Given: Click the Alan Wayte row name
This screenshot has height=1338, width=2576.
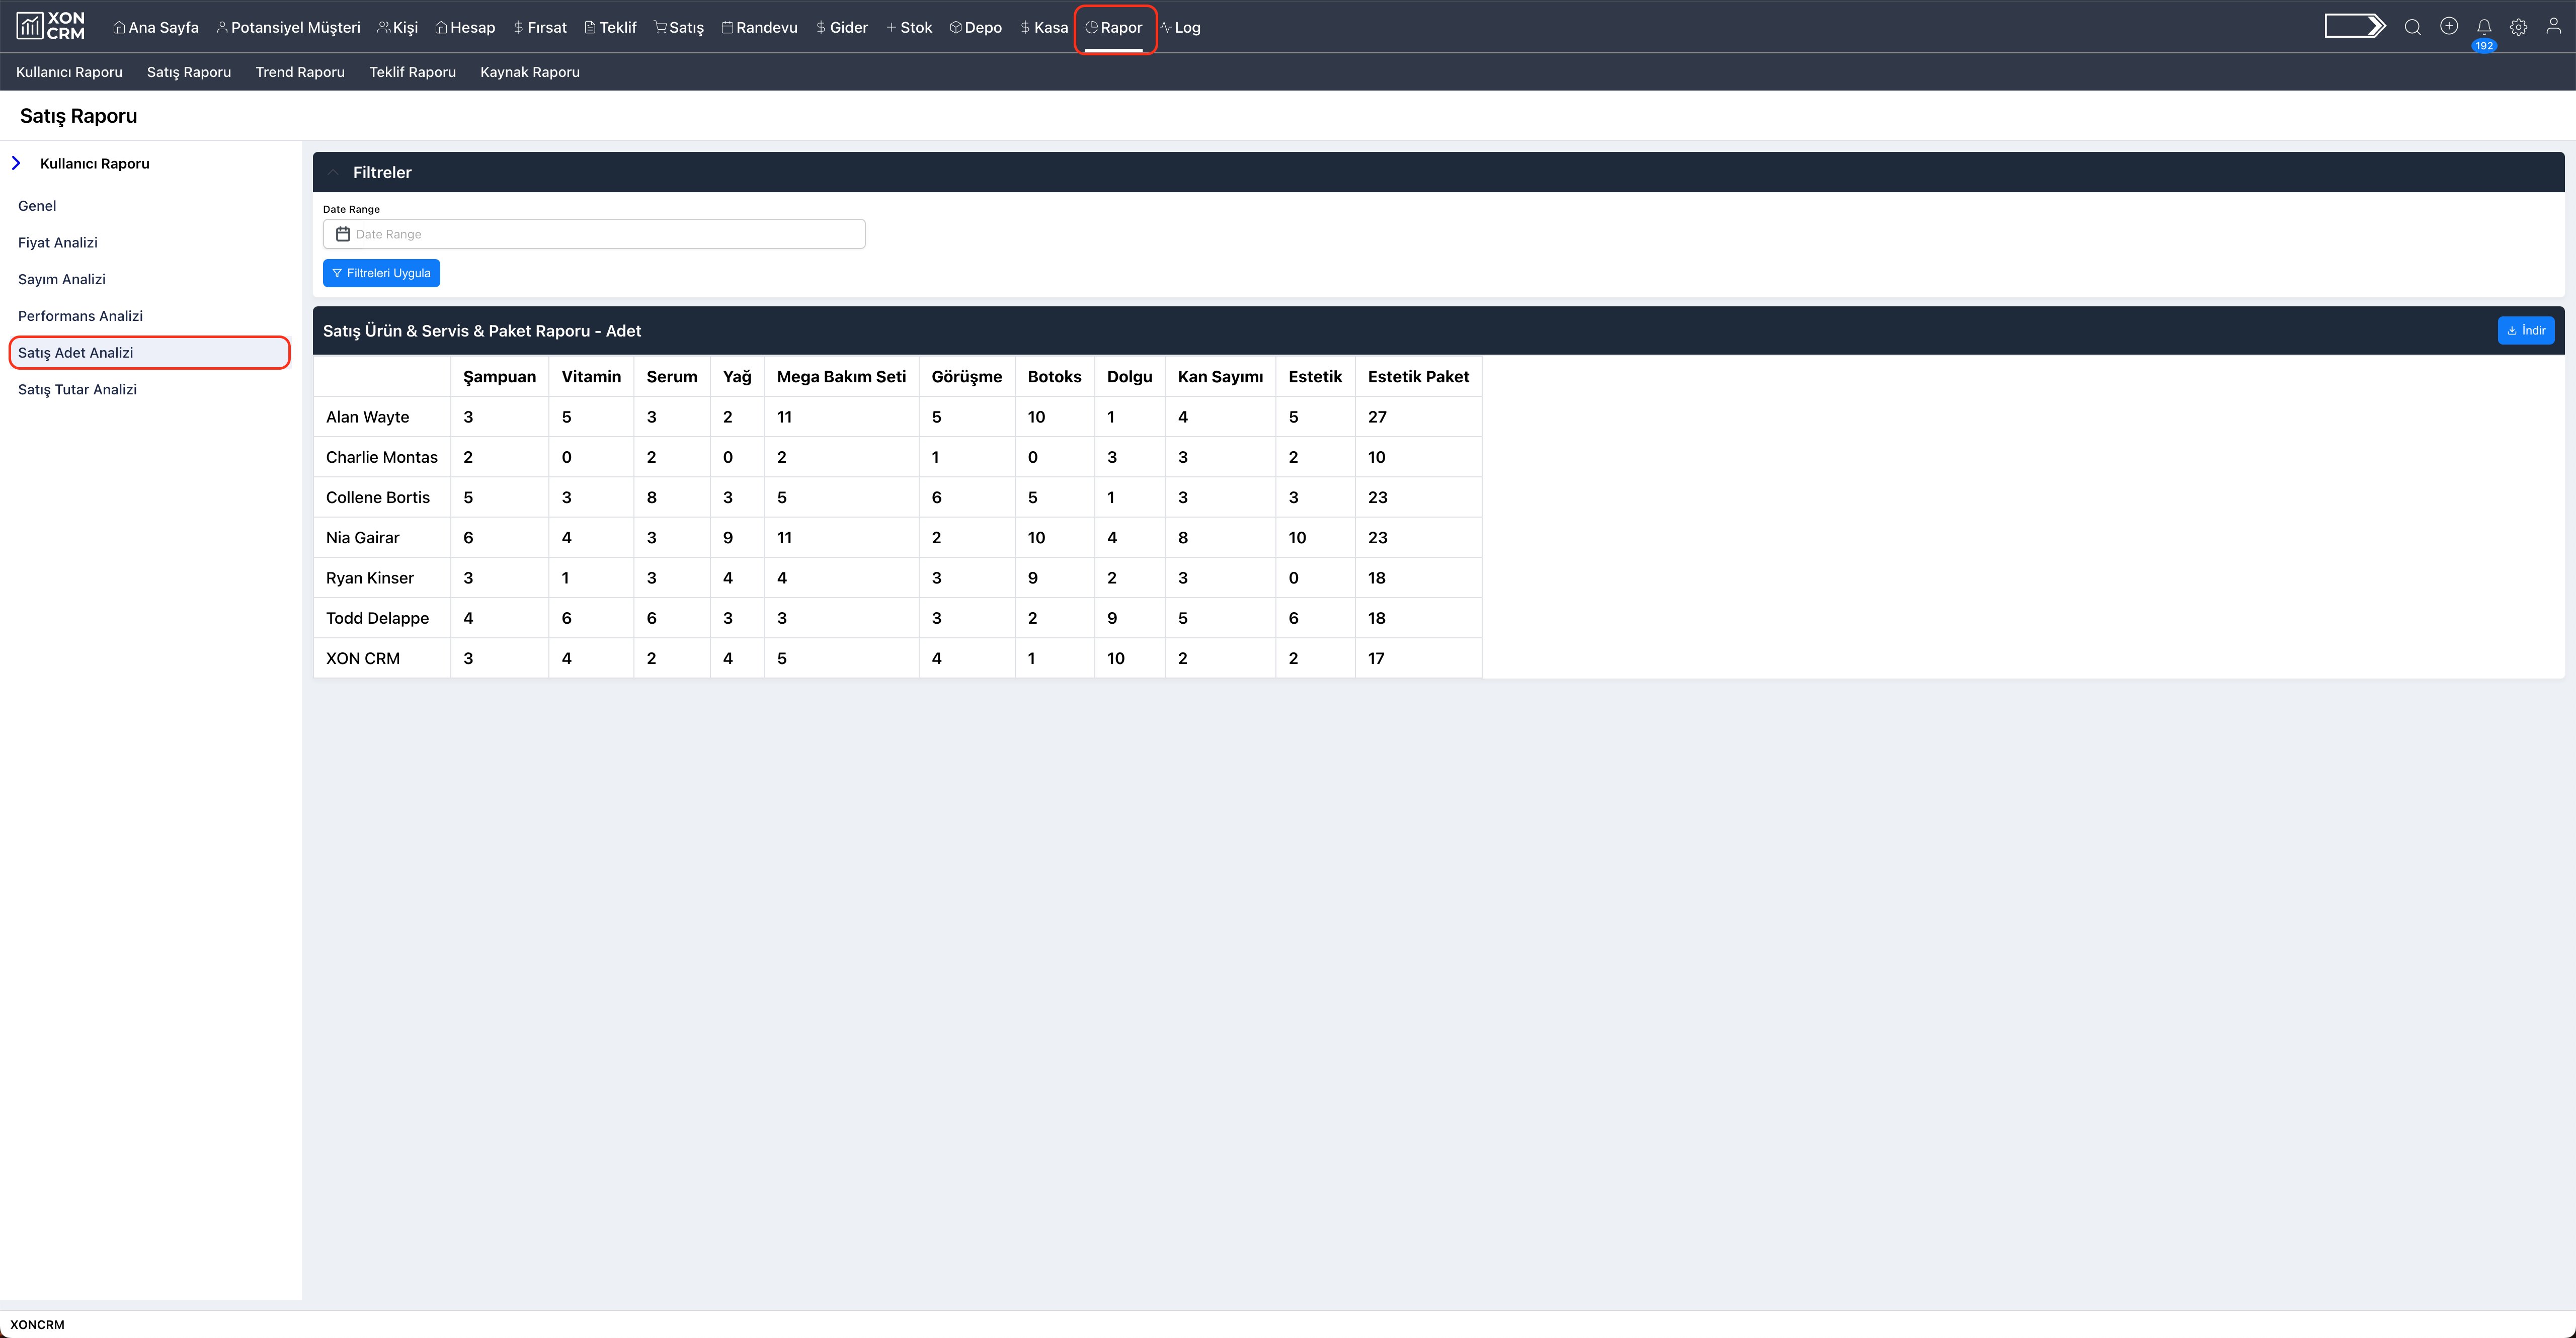Looking at the screenshot, I should (x=367, y=417).
